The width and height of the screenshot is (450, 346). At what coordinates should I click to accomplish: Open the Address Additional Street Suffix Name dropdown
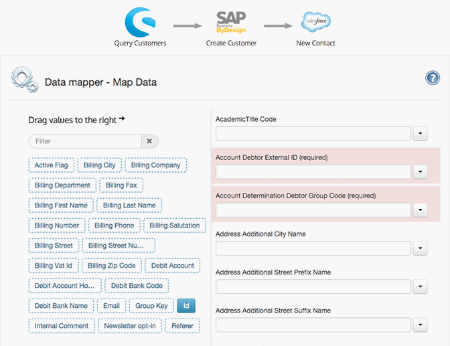tap(421, 325)
